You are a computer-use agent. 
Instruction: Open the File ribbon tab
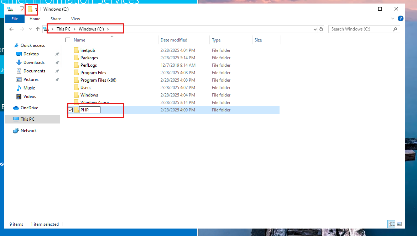click(x=15, y=19)
